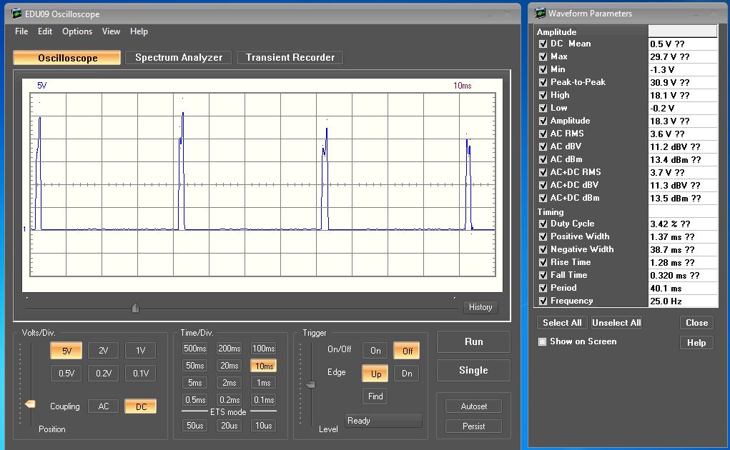The image size is (730, 450).
Task: Open the Options menu
Action: (x=77, y=31)
